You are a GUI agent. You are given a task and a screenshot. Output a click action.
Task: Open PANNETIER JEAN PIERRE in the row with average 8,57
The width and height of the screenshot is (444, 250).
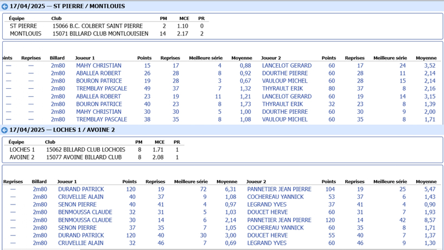tap(279, 220)
